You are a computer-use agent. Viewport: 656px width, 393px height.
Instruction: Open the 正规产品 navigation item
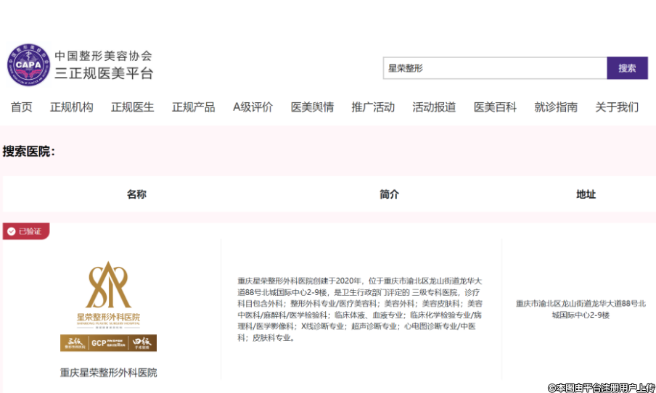click(193, 107)
